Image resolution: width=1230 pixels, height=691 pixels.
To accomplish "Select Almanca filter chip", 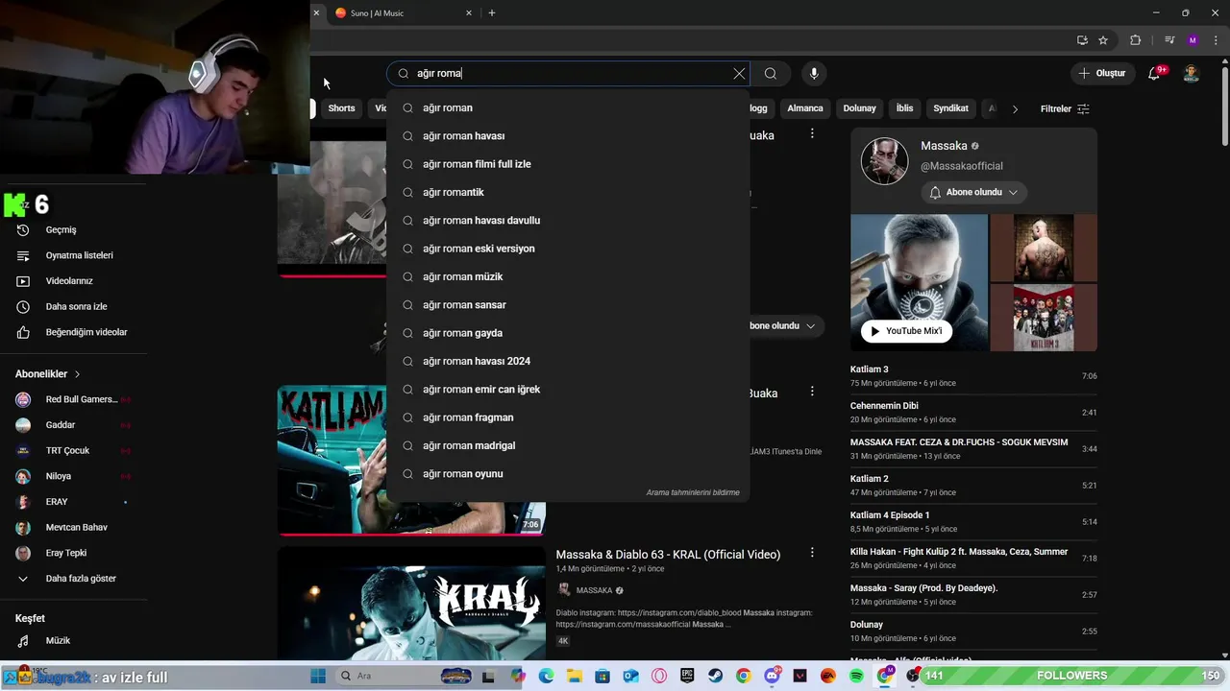I will [805, 108].
